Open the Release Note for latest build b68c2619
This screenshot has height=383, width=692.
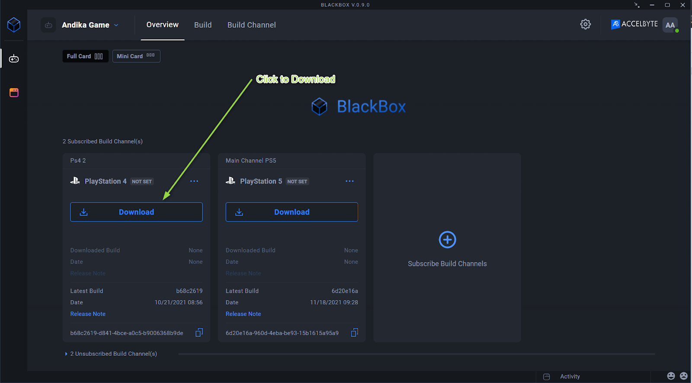pos(88,314)
